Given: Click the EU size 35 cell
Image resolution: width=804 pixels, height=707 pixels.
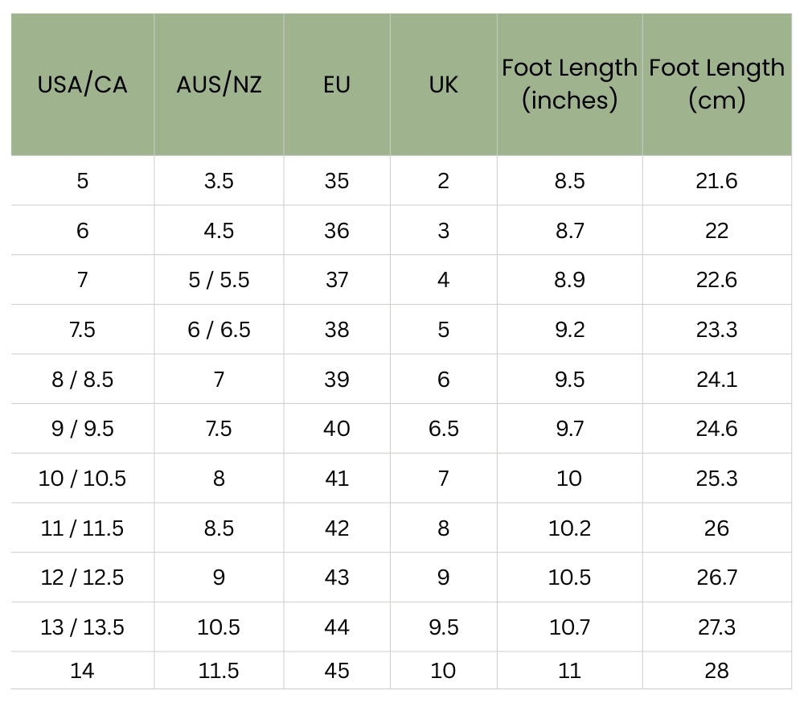Looking at the screenshot, I should pos(337,181).
